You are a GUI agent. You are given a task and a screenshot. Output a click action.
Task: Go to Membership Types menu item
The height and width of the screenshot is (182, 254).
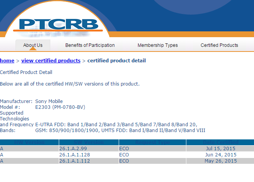(x=158, y=45)
